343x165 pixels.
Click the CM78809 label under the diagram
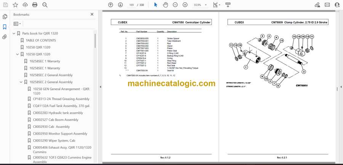[x=302, y=86]
